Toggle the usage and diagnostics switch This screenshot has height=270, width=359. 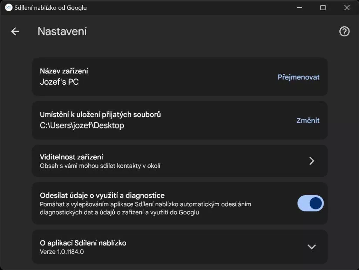pyautogui.click(x=311, y=203)
